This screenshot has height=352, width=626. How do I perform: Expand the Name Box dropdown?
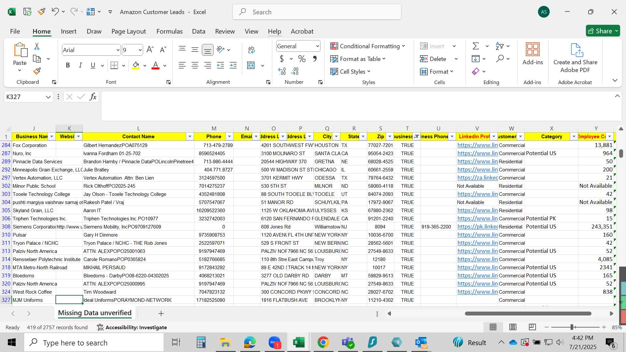pos(48,97)
